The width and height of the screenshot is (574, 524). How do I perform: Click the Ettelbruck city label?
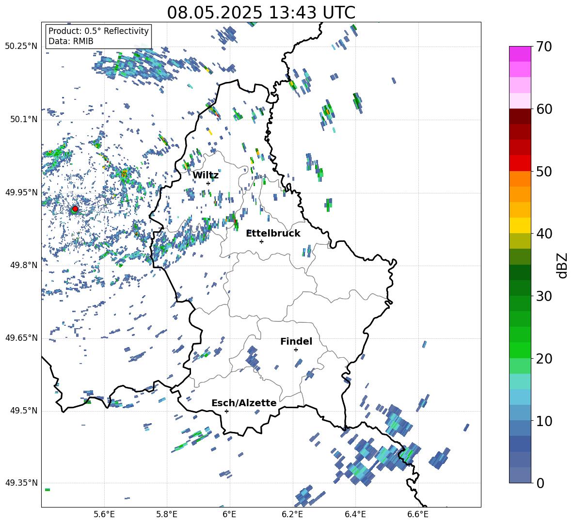(x=273, y=234)
